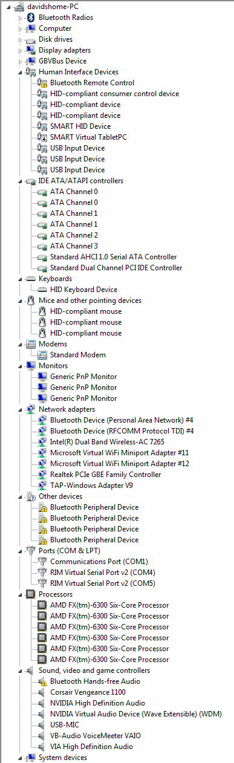Select RIM Virtual Serial Port v2 (COM4)
234x763 pixels.
(x=103, y=573)
